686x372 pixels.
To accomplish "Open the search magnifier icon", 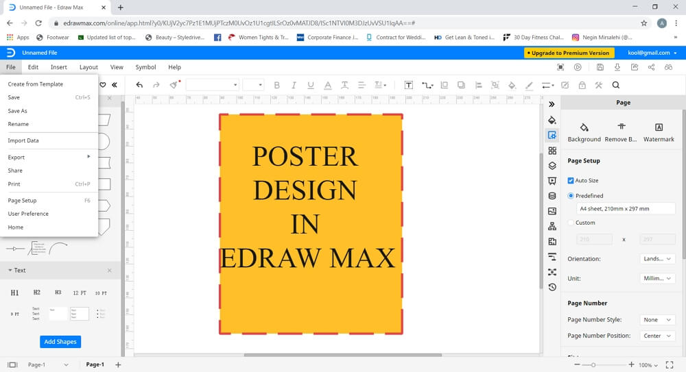I will [x=615, y=85].
